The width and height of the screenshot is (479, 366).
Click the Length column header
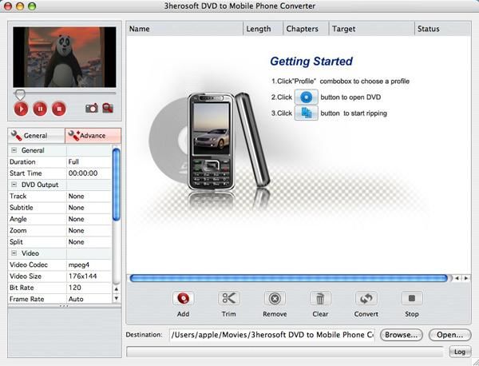click(x=263, y=29)
